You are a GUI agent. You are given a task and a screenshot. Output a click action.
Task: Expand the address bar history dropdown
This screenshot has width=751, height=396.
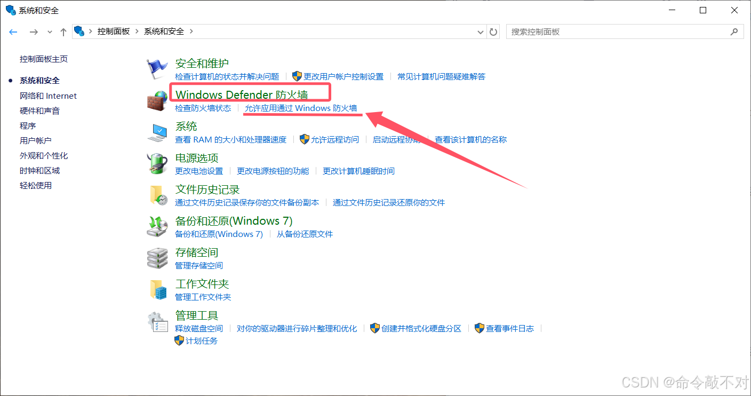481,32
